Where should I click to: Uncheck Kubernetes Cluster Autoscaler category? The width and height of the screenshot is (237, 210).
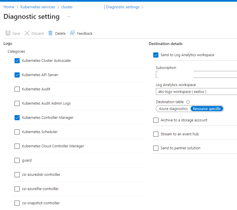[x=17, y=61]
